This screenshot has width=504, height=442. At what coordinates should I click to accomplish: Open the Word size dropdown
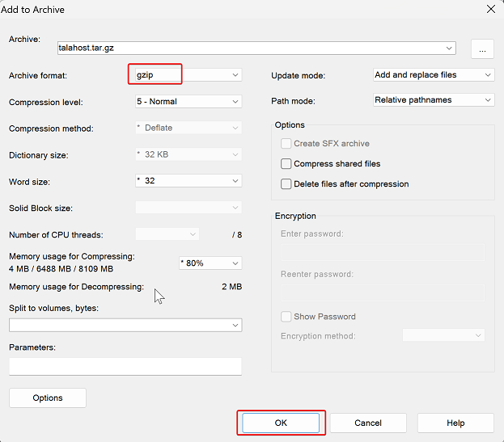point(188,181)
